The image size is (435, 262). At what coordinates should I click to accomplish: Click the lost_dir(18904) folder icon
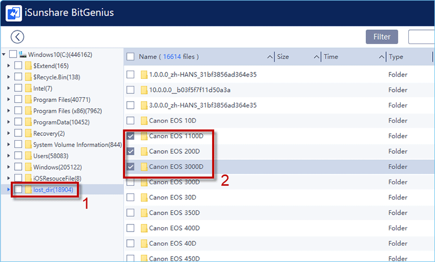(x=28, y=189)
